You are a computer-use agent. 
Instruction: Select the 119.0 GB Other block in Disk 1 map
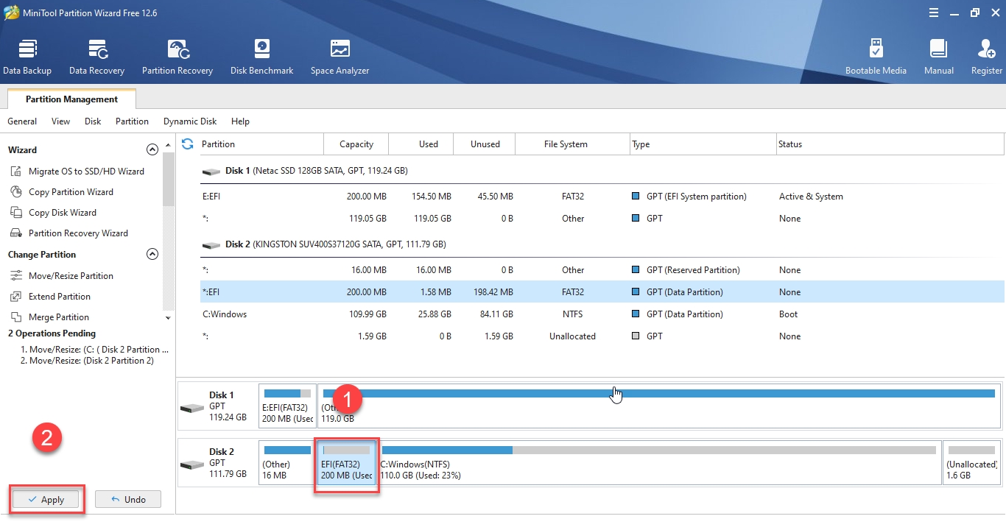pyautogui.click(x=659, y=406)
